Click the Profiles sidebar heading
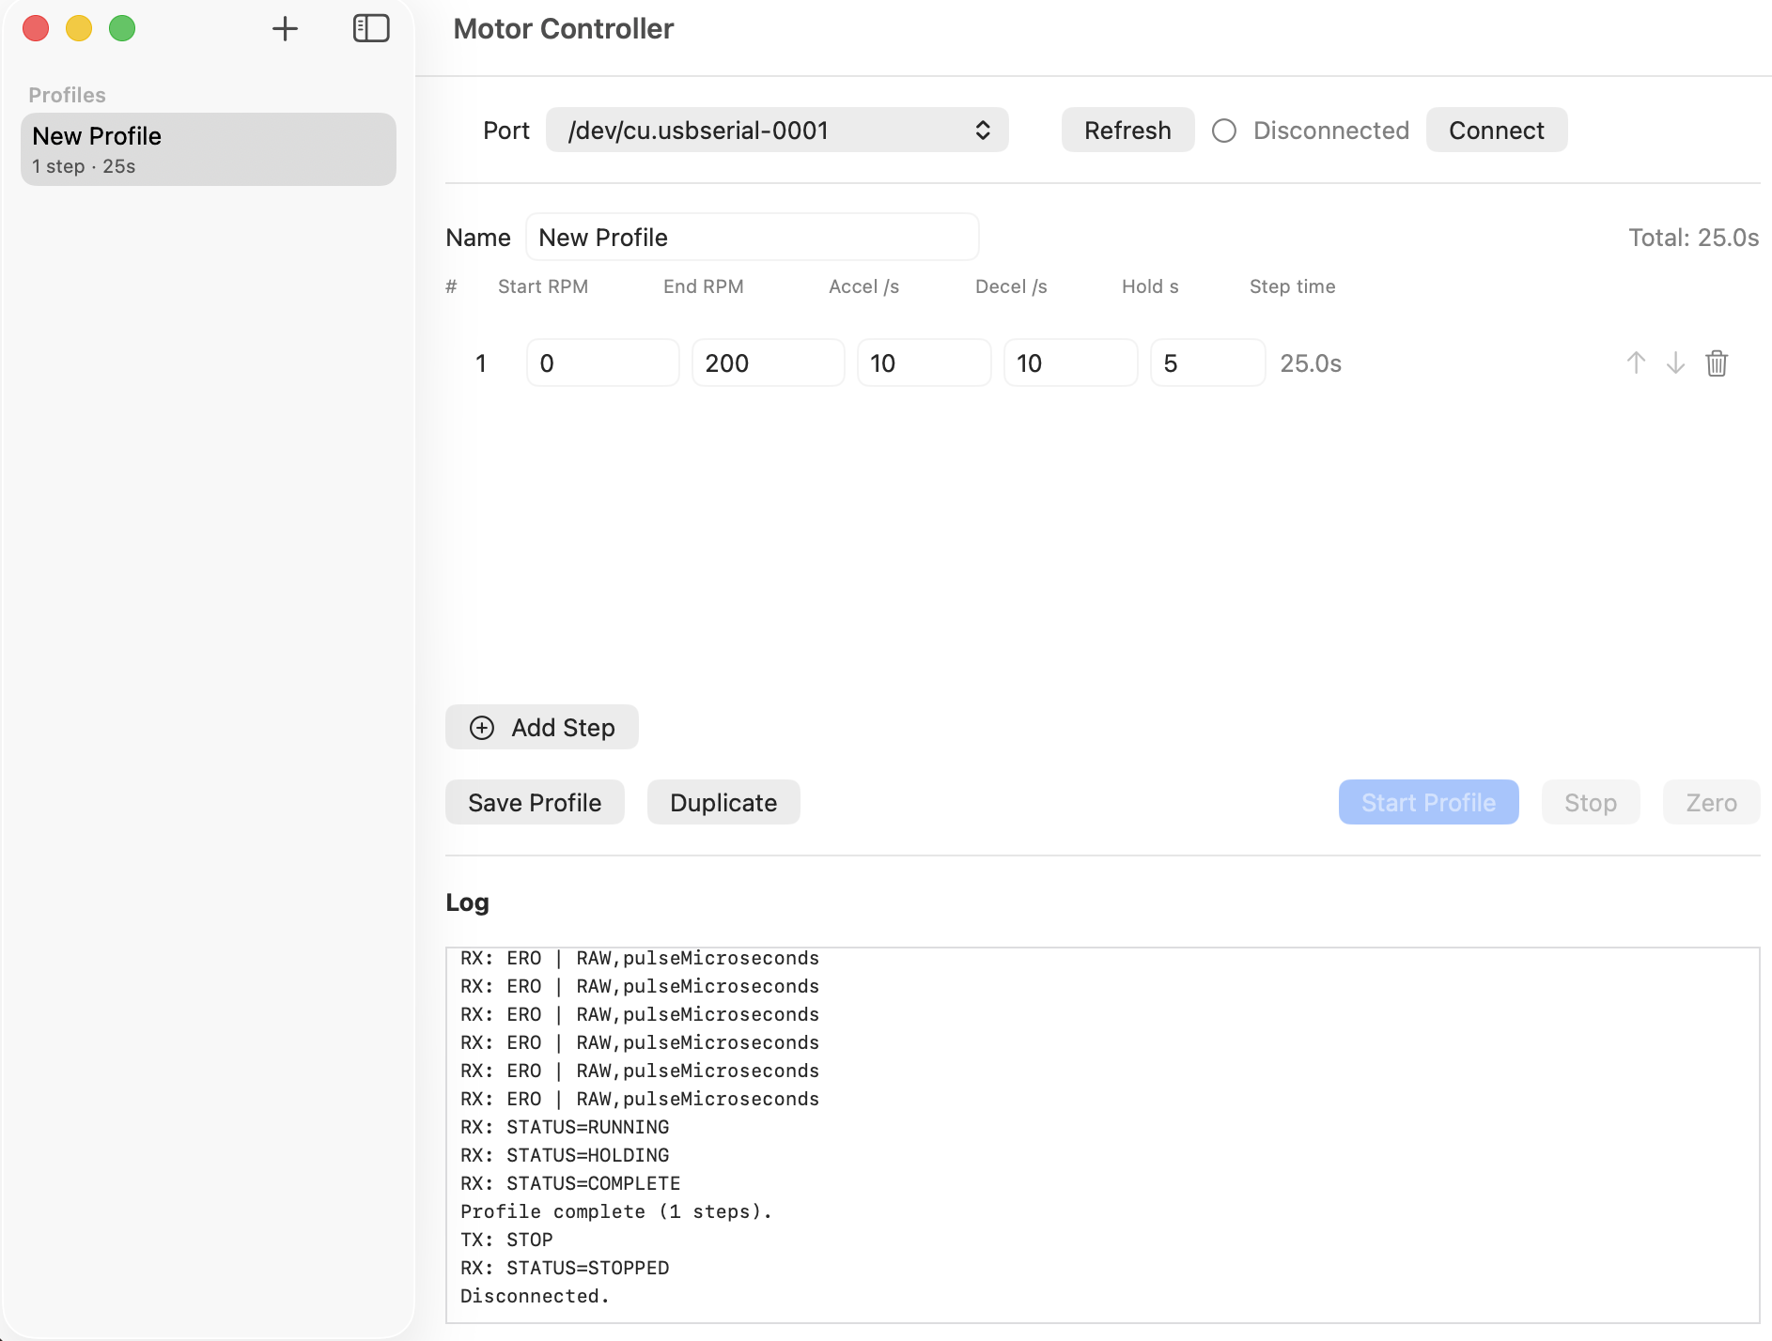Screen dimensions: 1772x1341 (x=67, y=95)
